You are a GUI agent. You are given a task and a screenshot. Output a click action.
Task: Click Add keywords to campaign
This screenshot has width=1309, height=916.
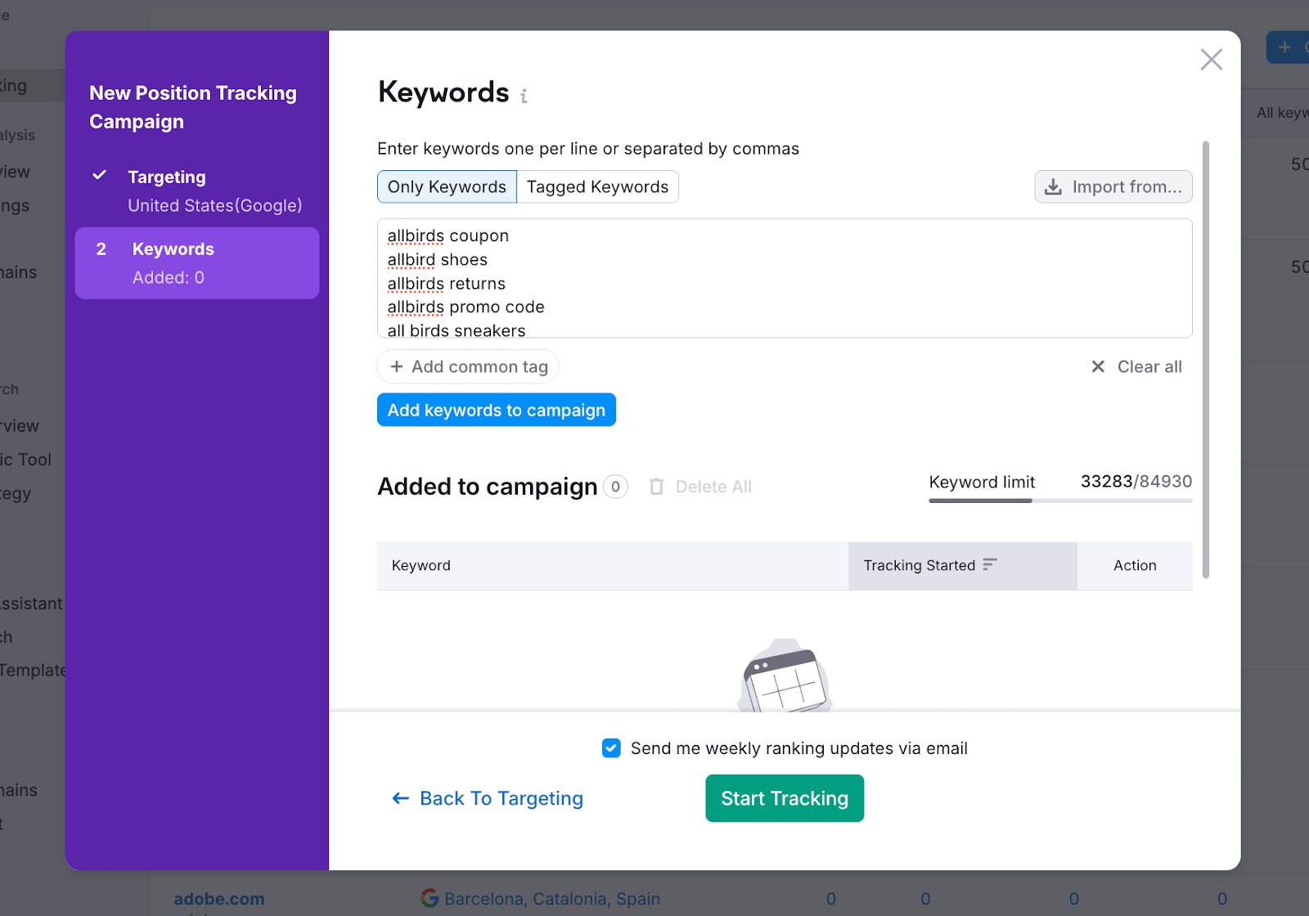click(497, 410)
